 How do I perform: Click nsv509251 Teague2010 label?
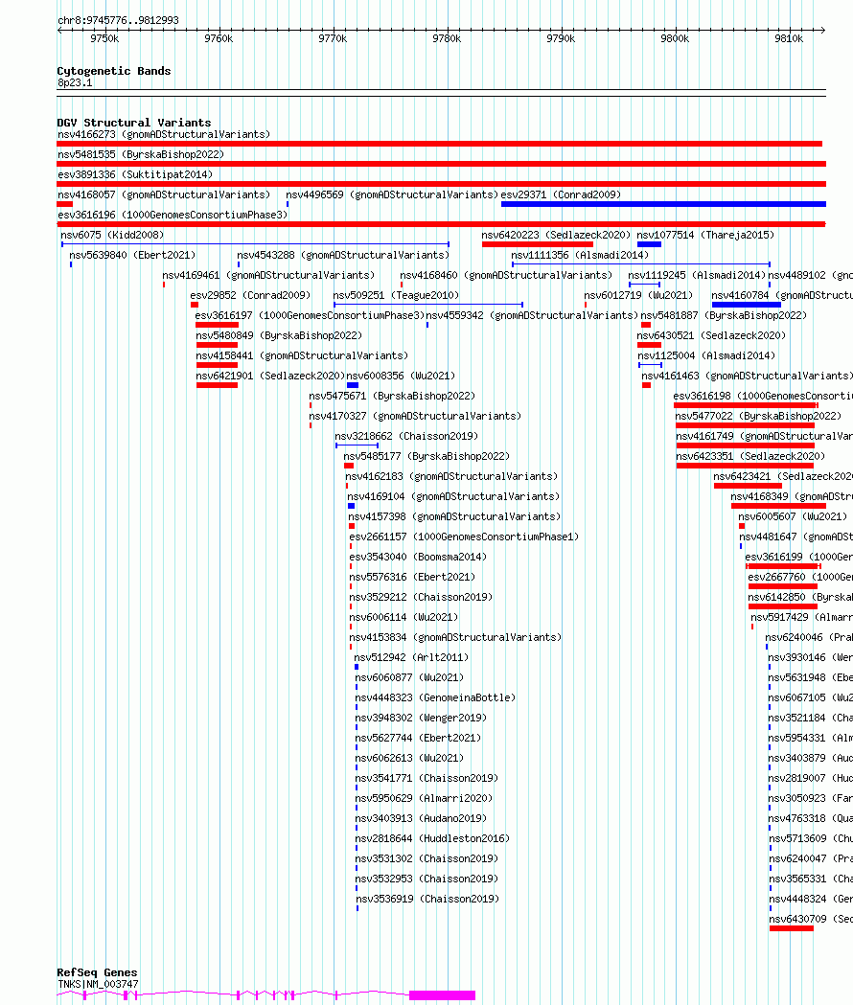tap(396, 295)
